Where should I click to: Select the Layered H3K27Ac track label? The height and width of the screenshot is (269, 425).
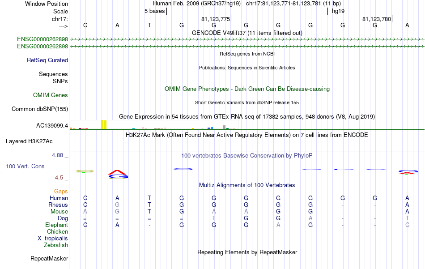[x=29, y=141]
